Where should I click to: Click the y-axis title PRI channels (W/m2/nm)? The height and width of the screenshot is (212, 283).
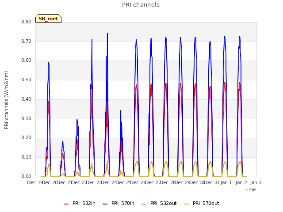click(6, 100)
